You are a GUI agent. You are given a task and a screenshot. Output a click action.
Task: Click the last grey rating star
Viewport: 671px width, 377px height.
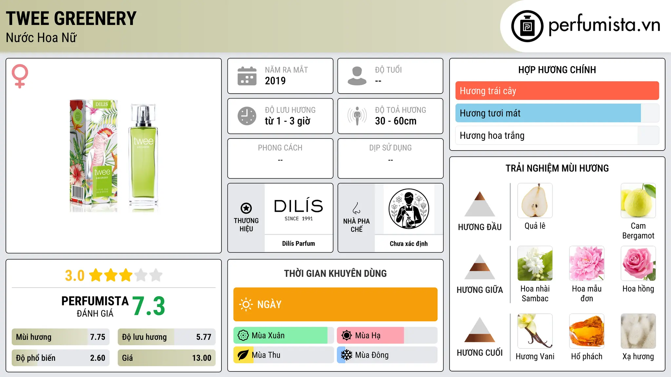[156, 275]
